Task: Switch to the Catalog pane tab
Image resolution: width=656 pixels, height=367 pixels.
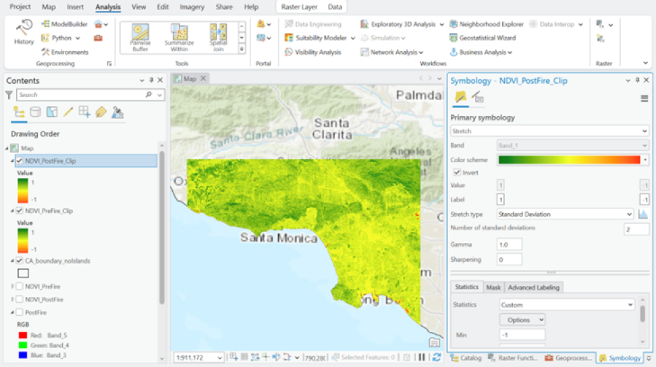Action: click(x=466, y=358)
